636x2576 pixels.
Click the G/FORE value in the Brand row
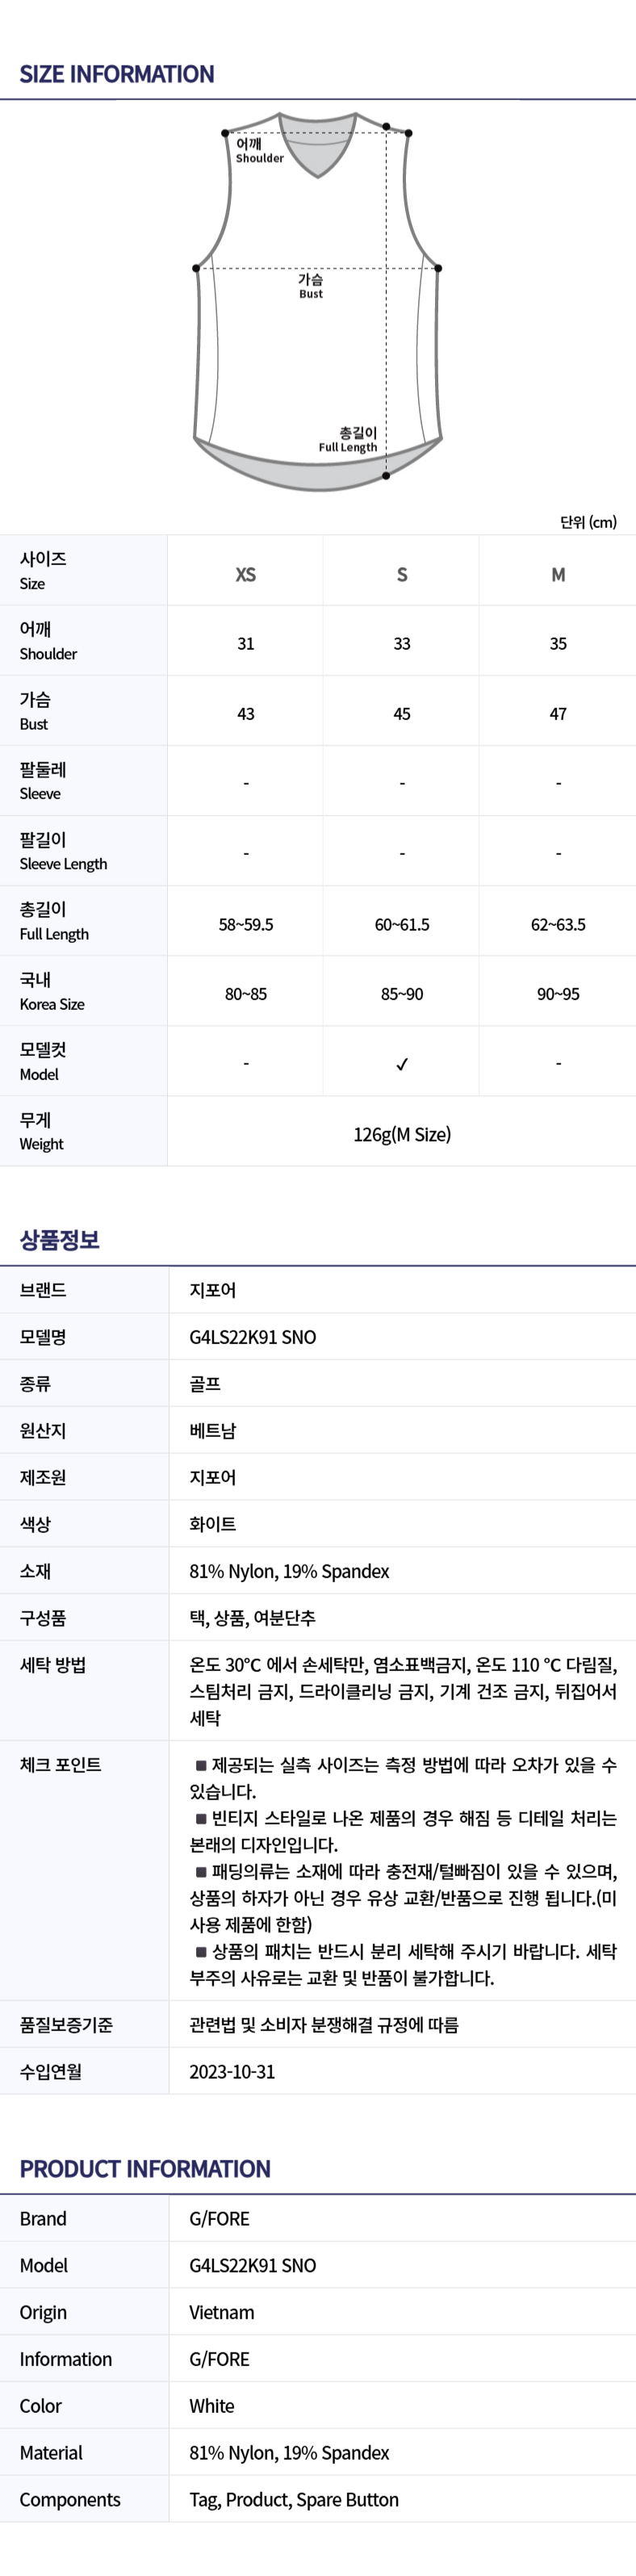tap(220, 2219)
